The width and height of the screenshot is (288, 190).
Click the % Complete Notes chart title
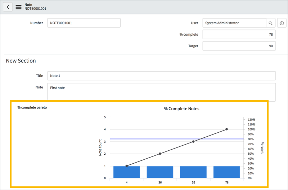tap(181, 109)
